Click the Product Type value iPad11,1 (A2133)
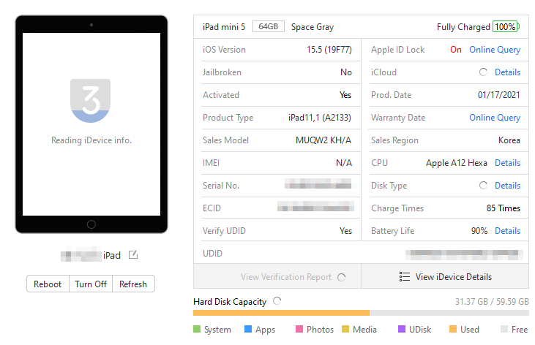The height and width of the screenshot is (345, 535). click(x=319, y=118)
